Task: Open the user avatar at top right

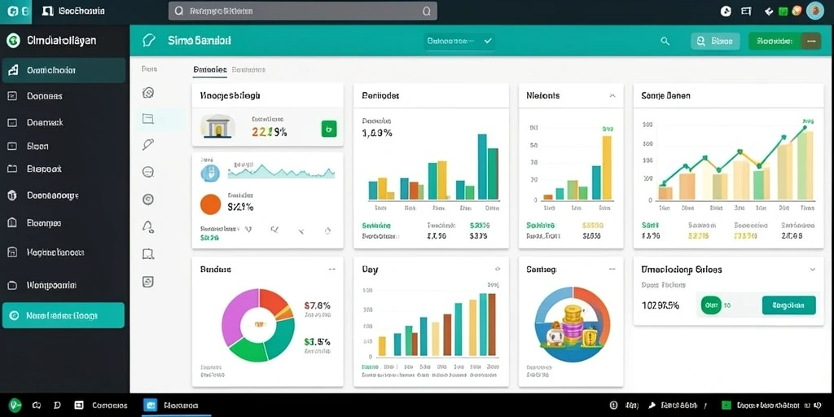Action: 814,11
